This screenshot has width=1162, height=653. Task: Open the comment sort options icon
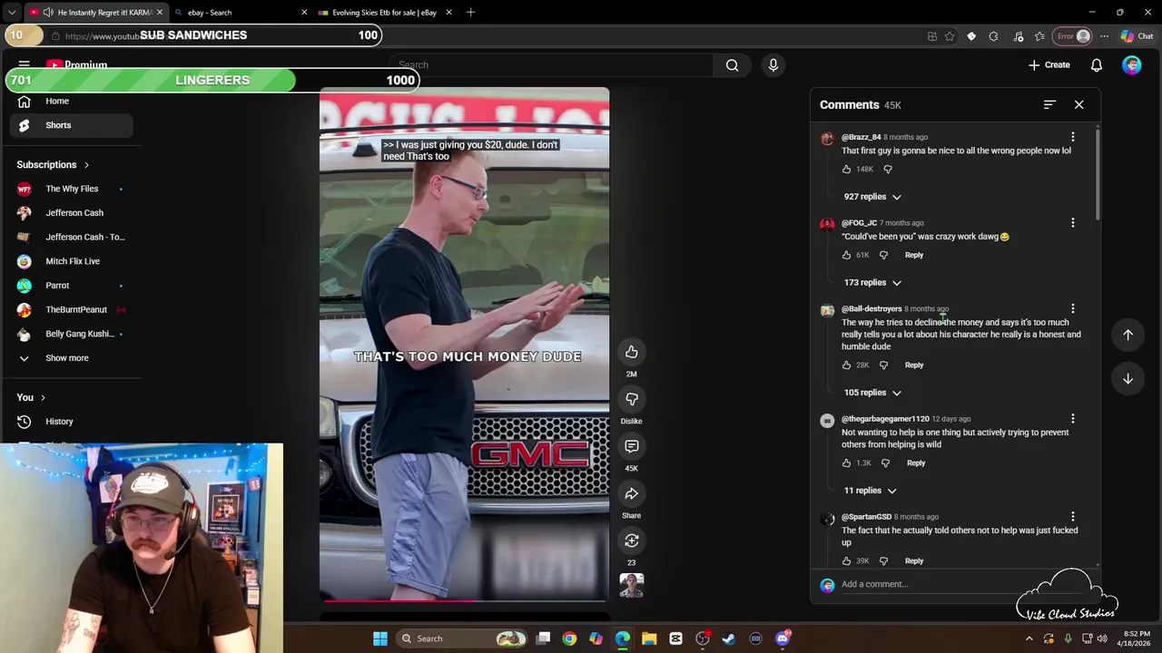pyautogui.click(x=1049, y=105)
